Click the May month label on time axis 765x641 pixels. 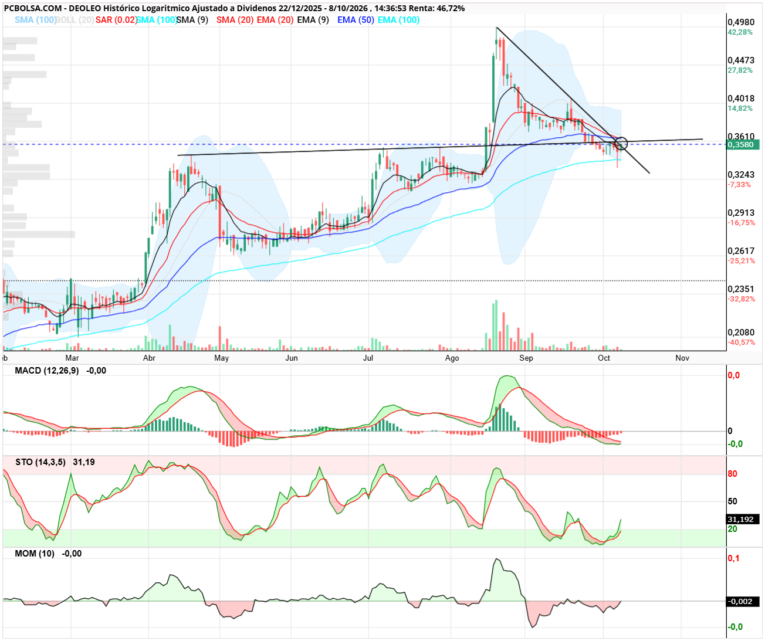221,358
